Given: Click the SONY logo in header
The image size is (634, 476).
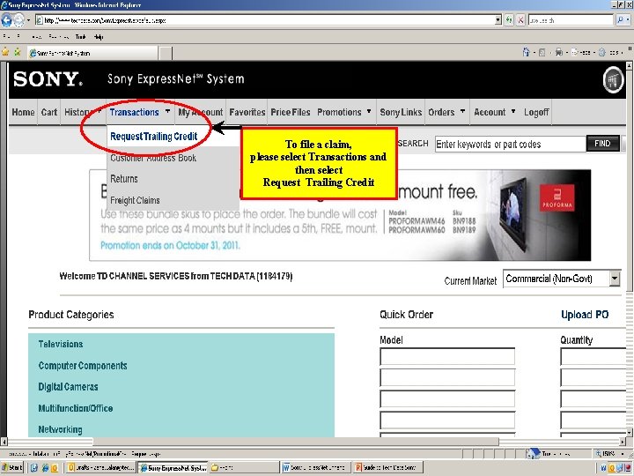Looking at the screenshot, I should [48, 79].
